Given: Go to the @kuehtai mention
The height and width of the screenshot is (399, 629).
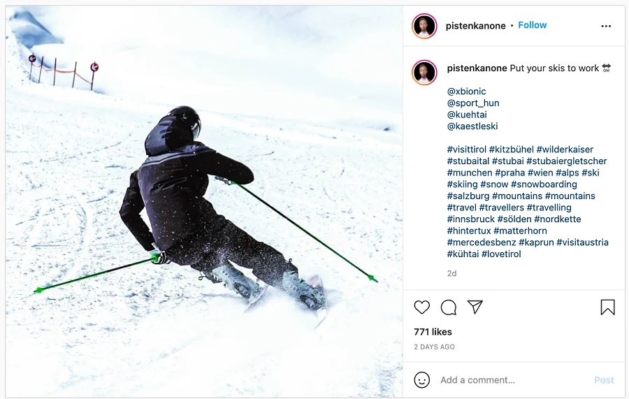Looking at the screenshot, I should (x=467, y=115).
